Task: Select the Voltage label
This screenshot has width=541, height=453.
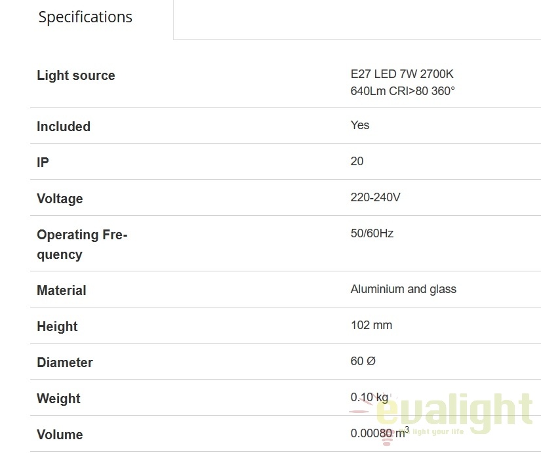Action: (60, 199)
